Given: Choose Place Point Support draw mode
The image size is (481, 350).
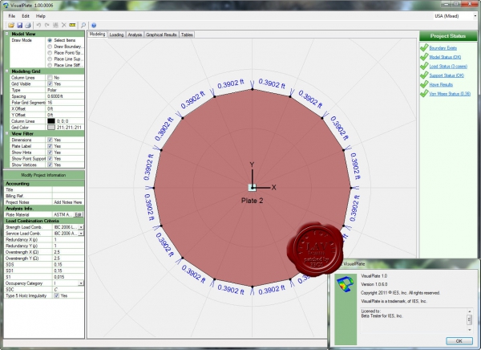Looking at the screenshot, I should [50, 53].
